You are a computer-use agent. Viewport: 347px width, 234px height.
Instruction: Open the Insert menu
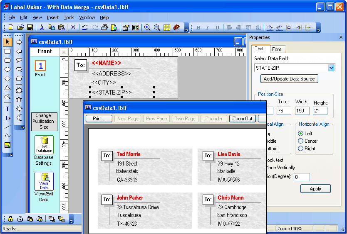(53, 17)
